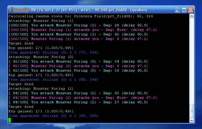Viewport: 202px width, 129px height.
Task: Click the Poring (2) 'Miss!' attack line
Action: coord(83,98)
